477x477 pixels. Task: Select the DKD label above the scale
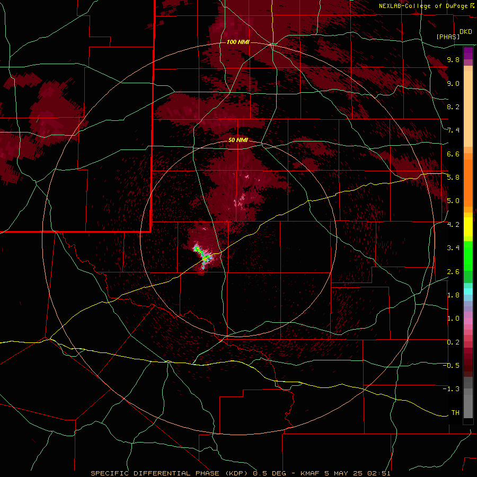pos(466,32)
